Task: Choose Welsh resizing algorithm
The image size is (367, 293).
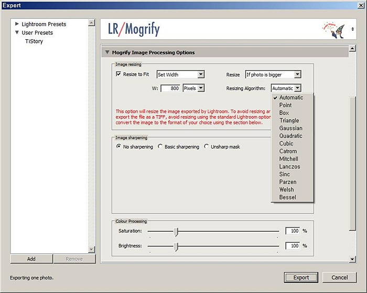Action: point(292,190)
